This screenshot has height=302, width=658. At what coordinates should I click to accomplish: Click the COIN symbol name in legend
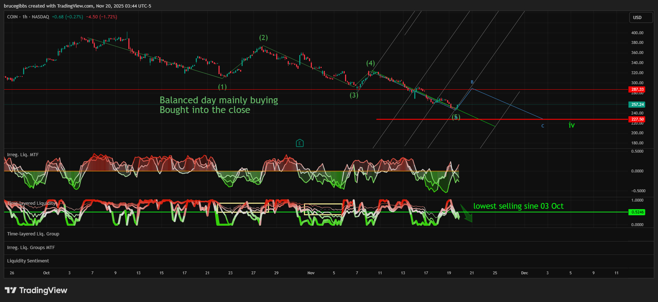pyautogui.click(x=12, y=17)
